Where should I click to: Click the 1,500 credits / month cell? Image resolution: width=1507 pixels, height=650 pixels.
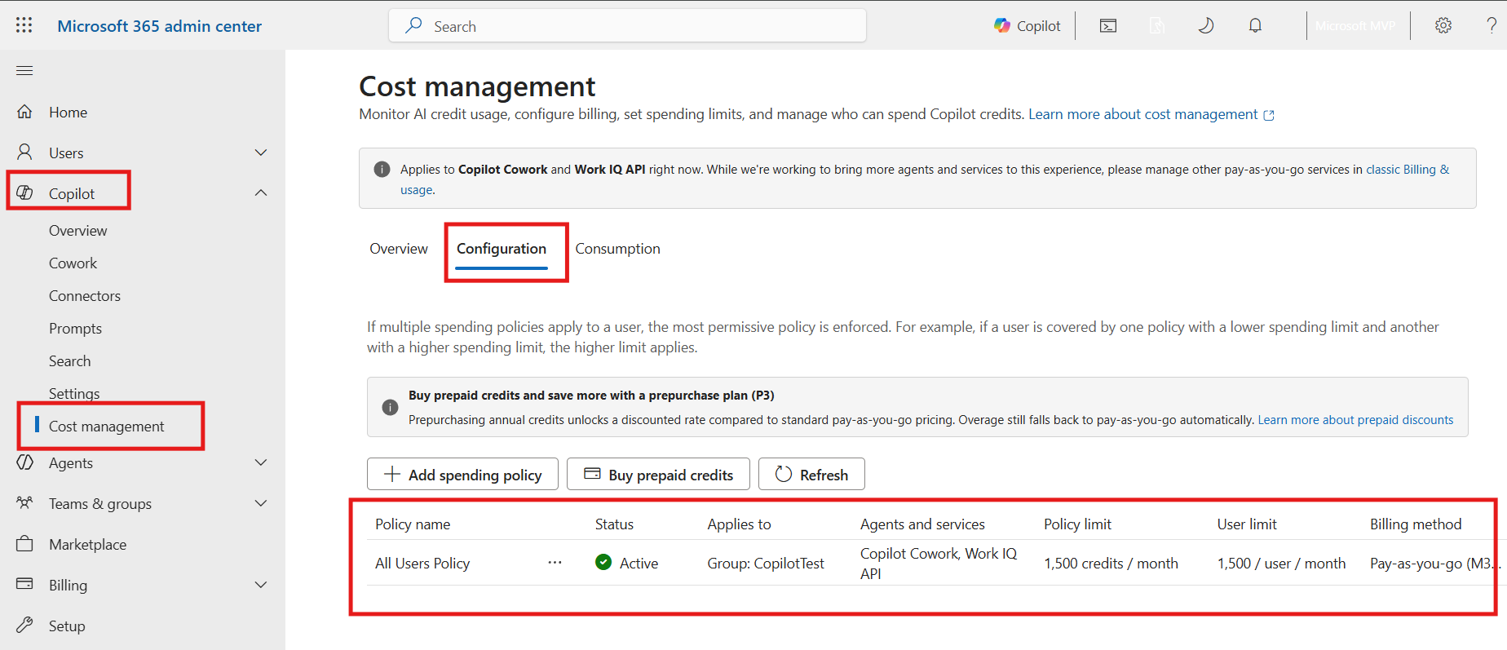click(1111, 564)
